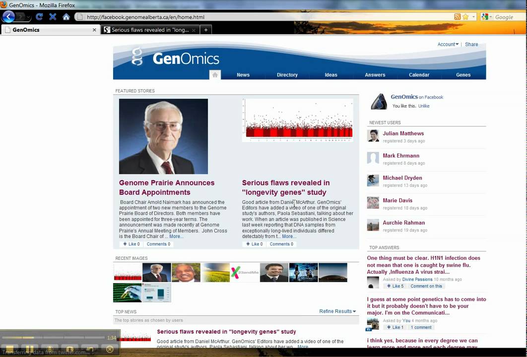The image size is (527, 357).
Task: Open the red Manhattan plot featured image
Action: point(297,120)
